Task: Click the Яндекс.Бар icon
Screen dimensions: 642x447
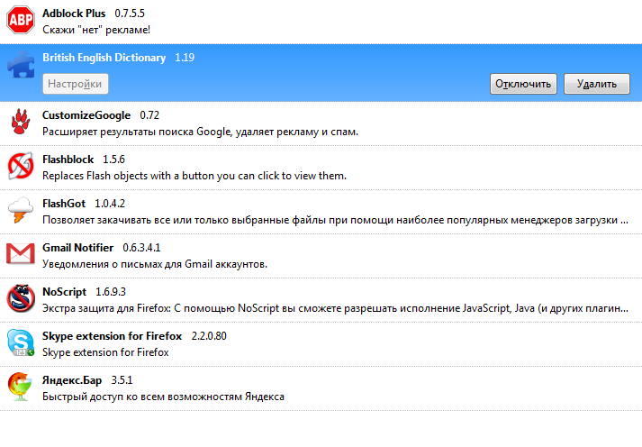Action: pyautogui.click(x=21, y=387)
